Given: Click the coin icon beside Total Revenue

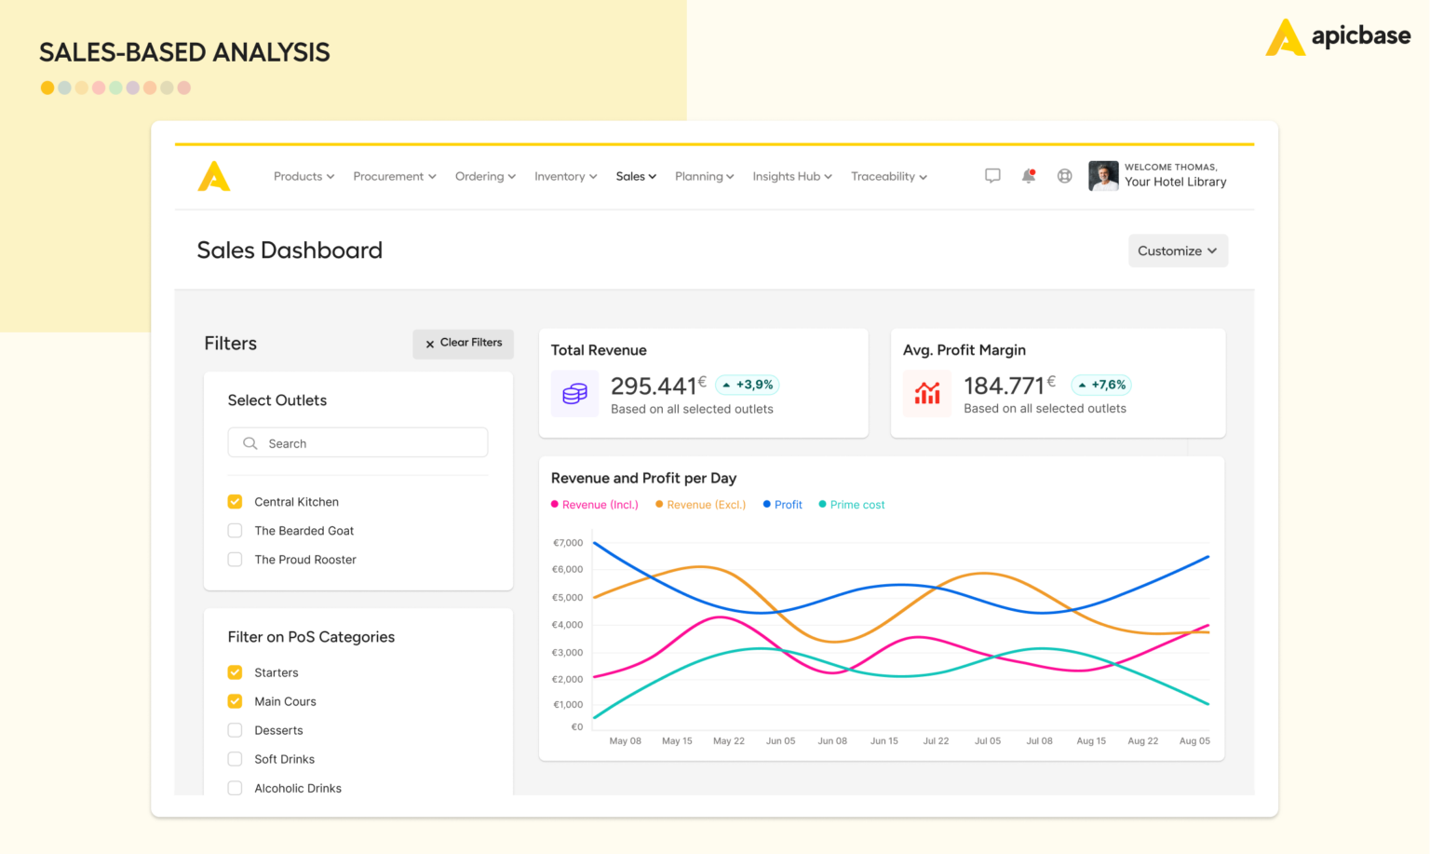Looking at the screenshot, I should point(574,393).
